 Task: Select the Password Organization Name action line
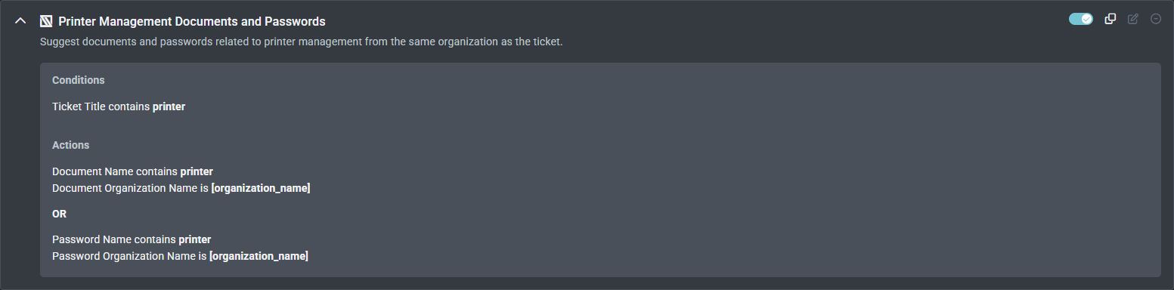(x=180, y=256)
